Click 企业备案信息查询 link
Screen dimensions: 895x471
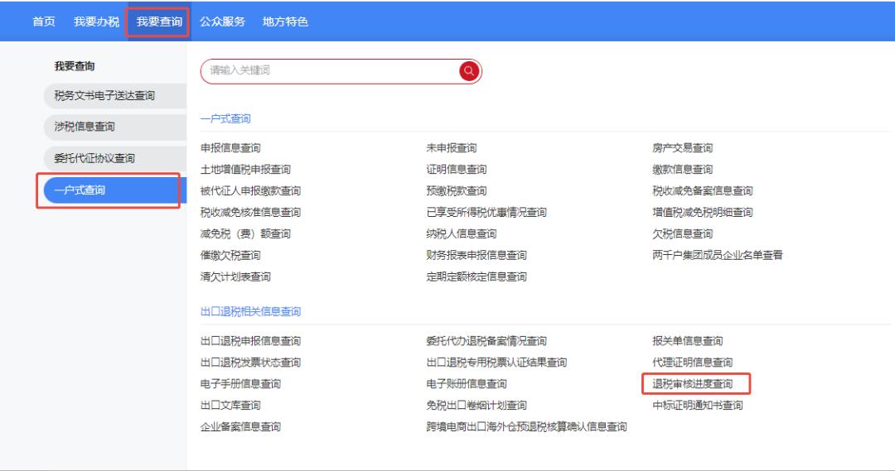pyautogui.click(x=240, y=427)
